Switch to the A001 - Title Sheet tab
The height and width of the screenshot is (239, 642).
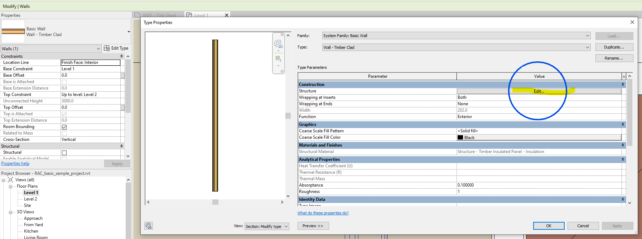click(x=159, y=15)
